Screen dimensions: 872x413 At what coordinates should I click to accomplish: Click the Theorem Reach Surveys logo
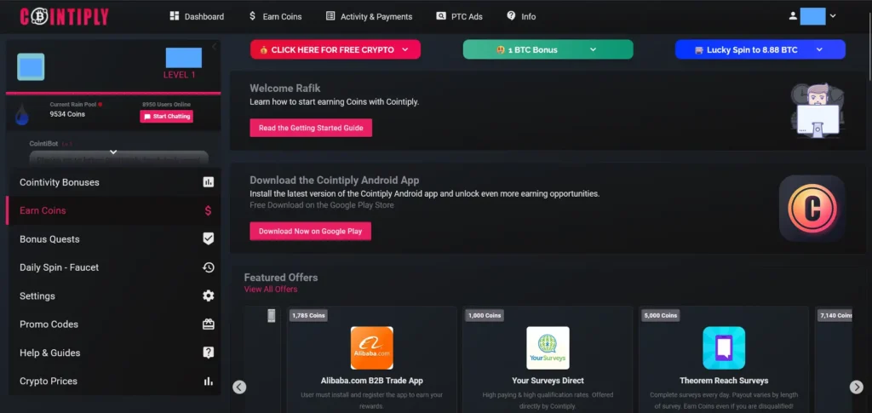click(x=724, y=348)
